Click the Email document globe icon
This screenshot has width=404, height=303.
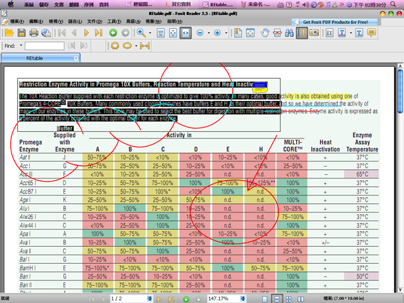coord(46,33)
